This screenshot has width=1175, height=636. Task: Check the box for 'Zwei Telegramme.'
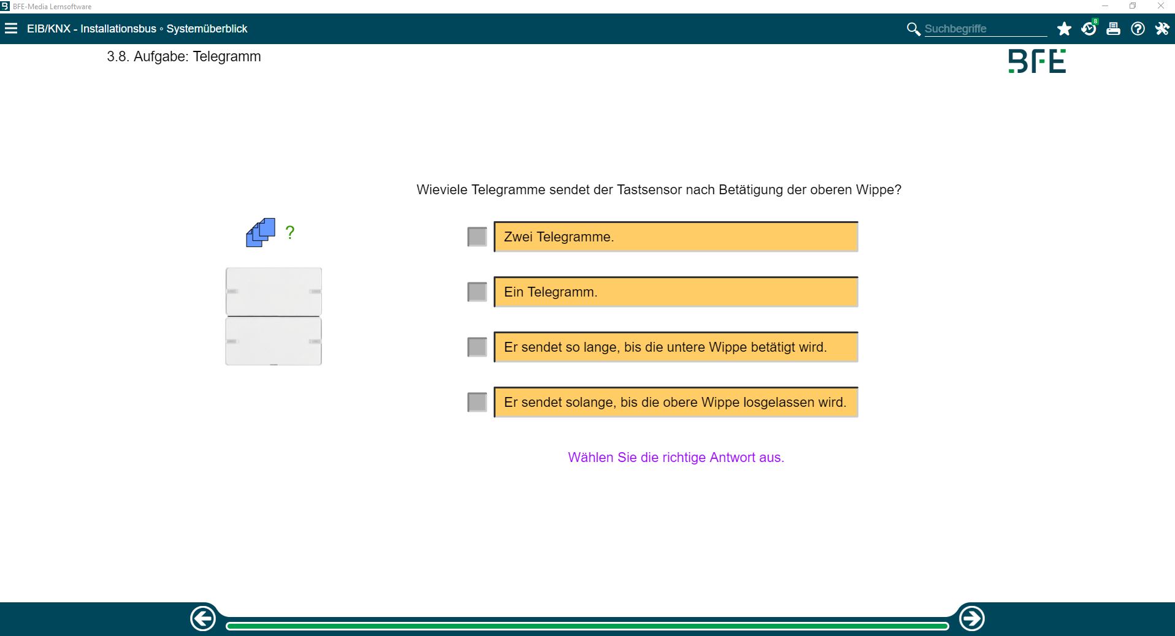tap(477, 237)
